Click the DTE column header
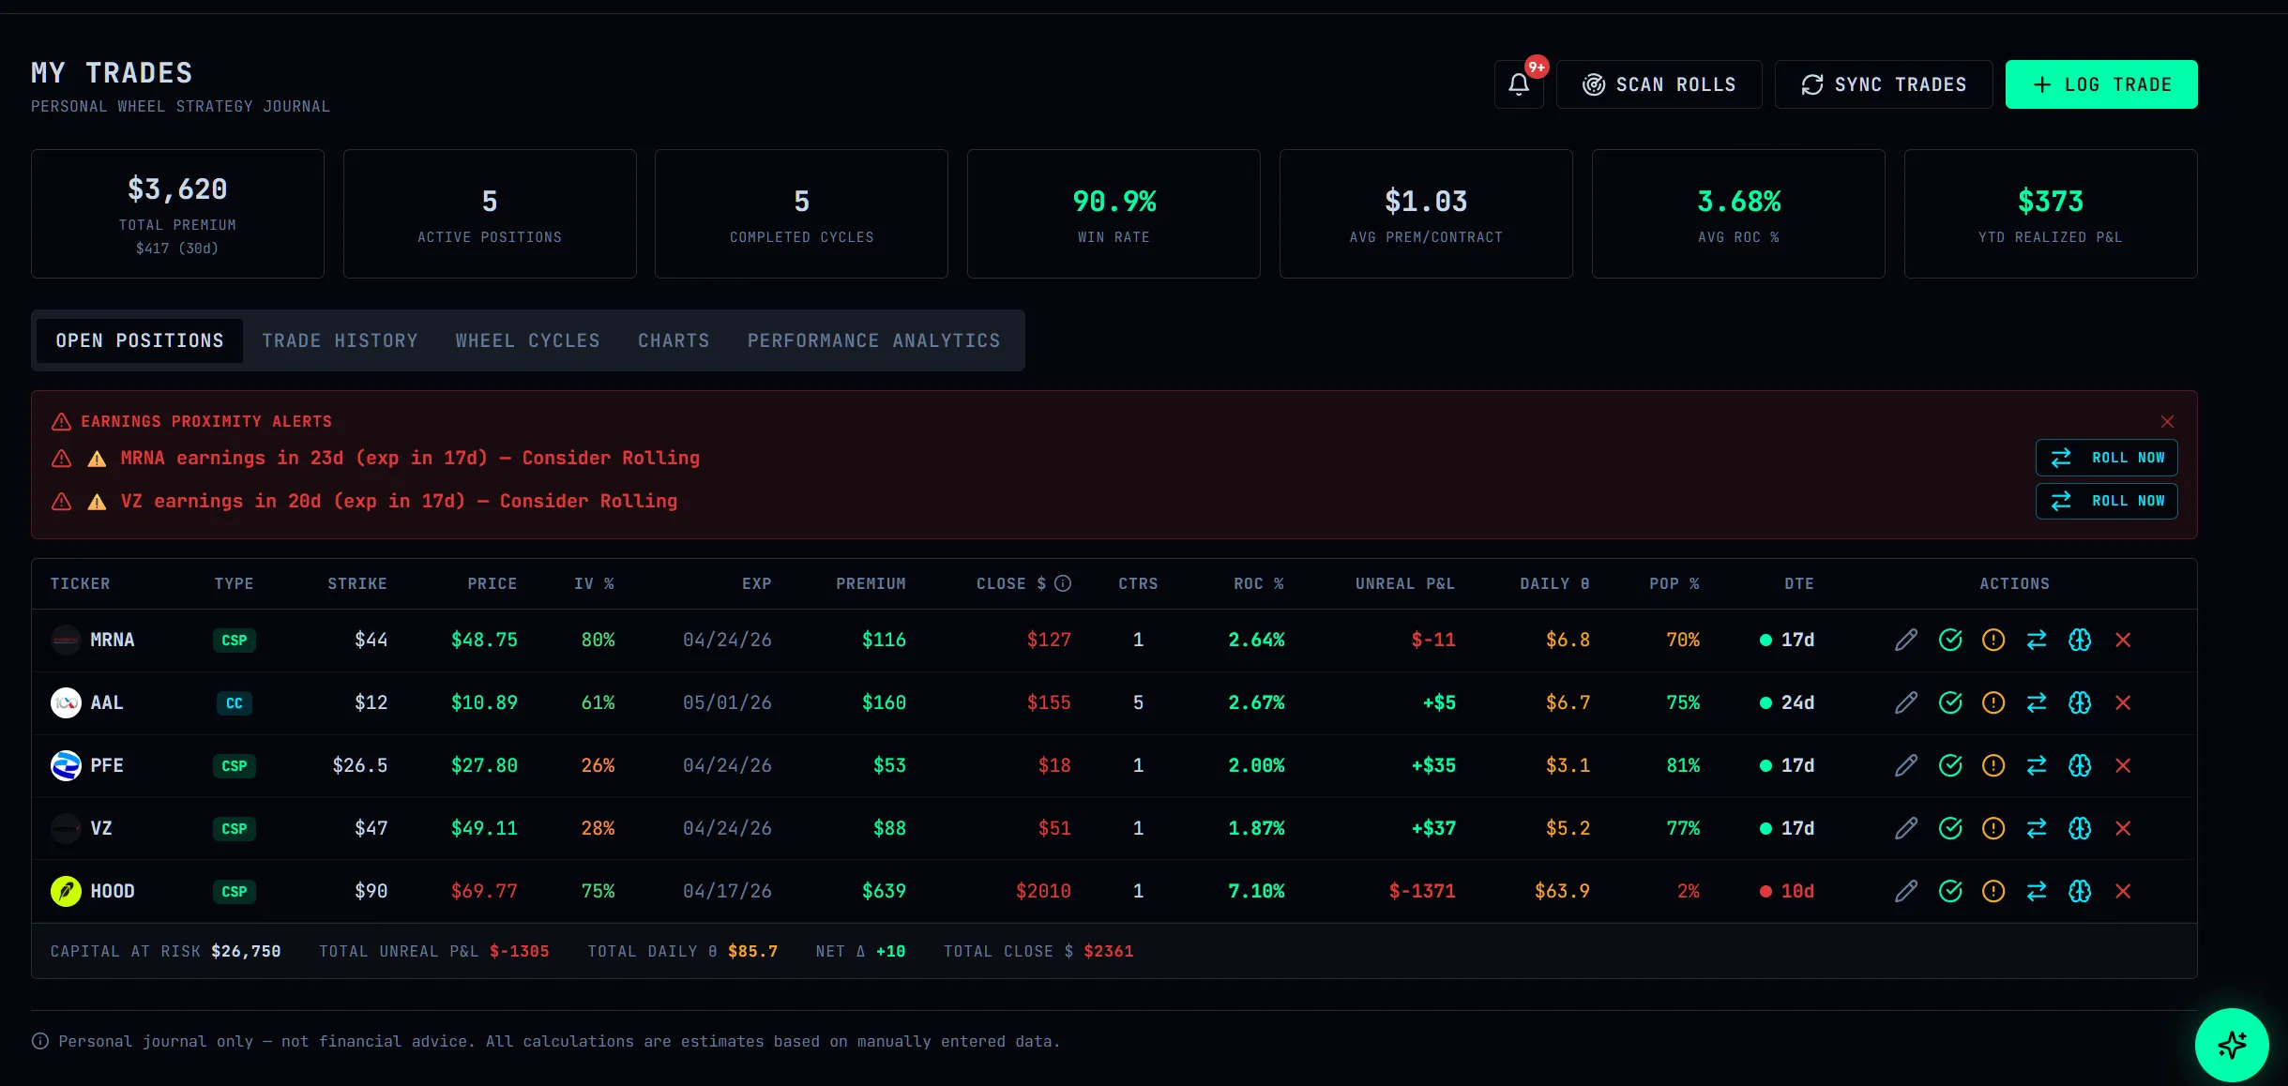The width and height of the screenshot is (2288, 1086). click(1798, 583)
